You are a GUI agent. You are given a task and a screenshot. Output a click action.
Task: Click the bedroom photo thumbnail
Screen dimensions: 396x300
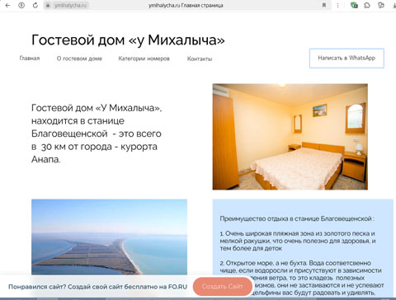pyautogui.click(x=290, y=137)
